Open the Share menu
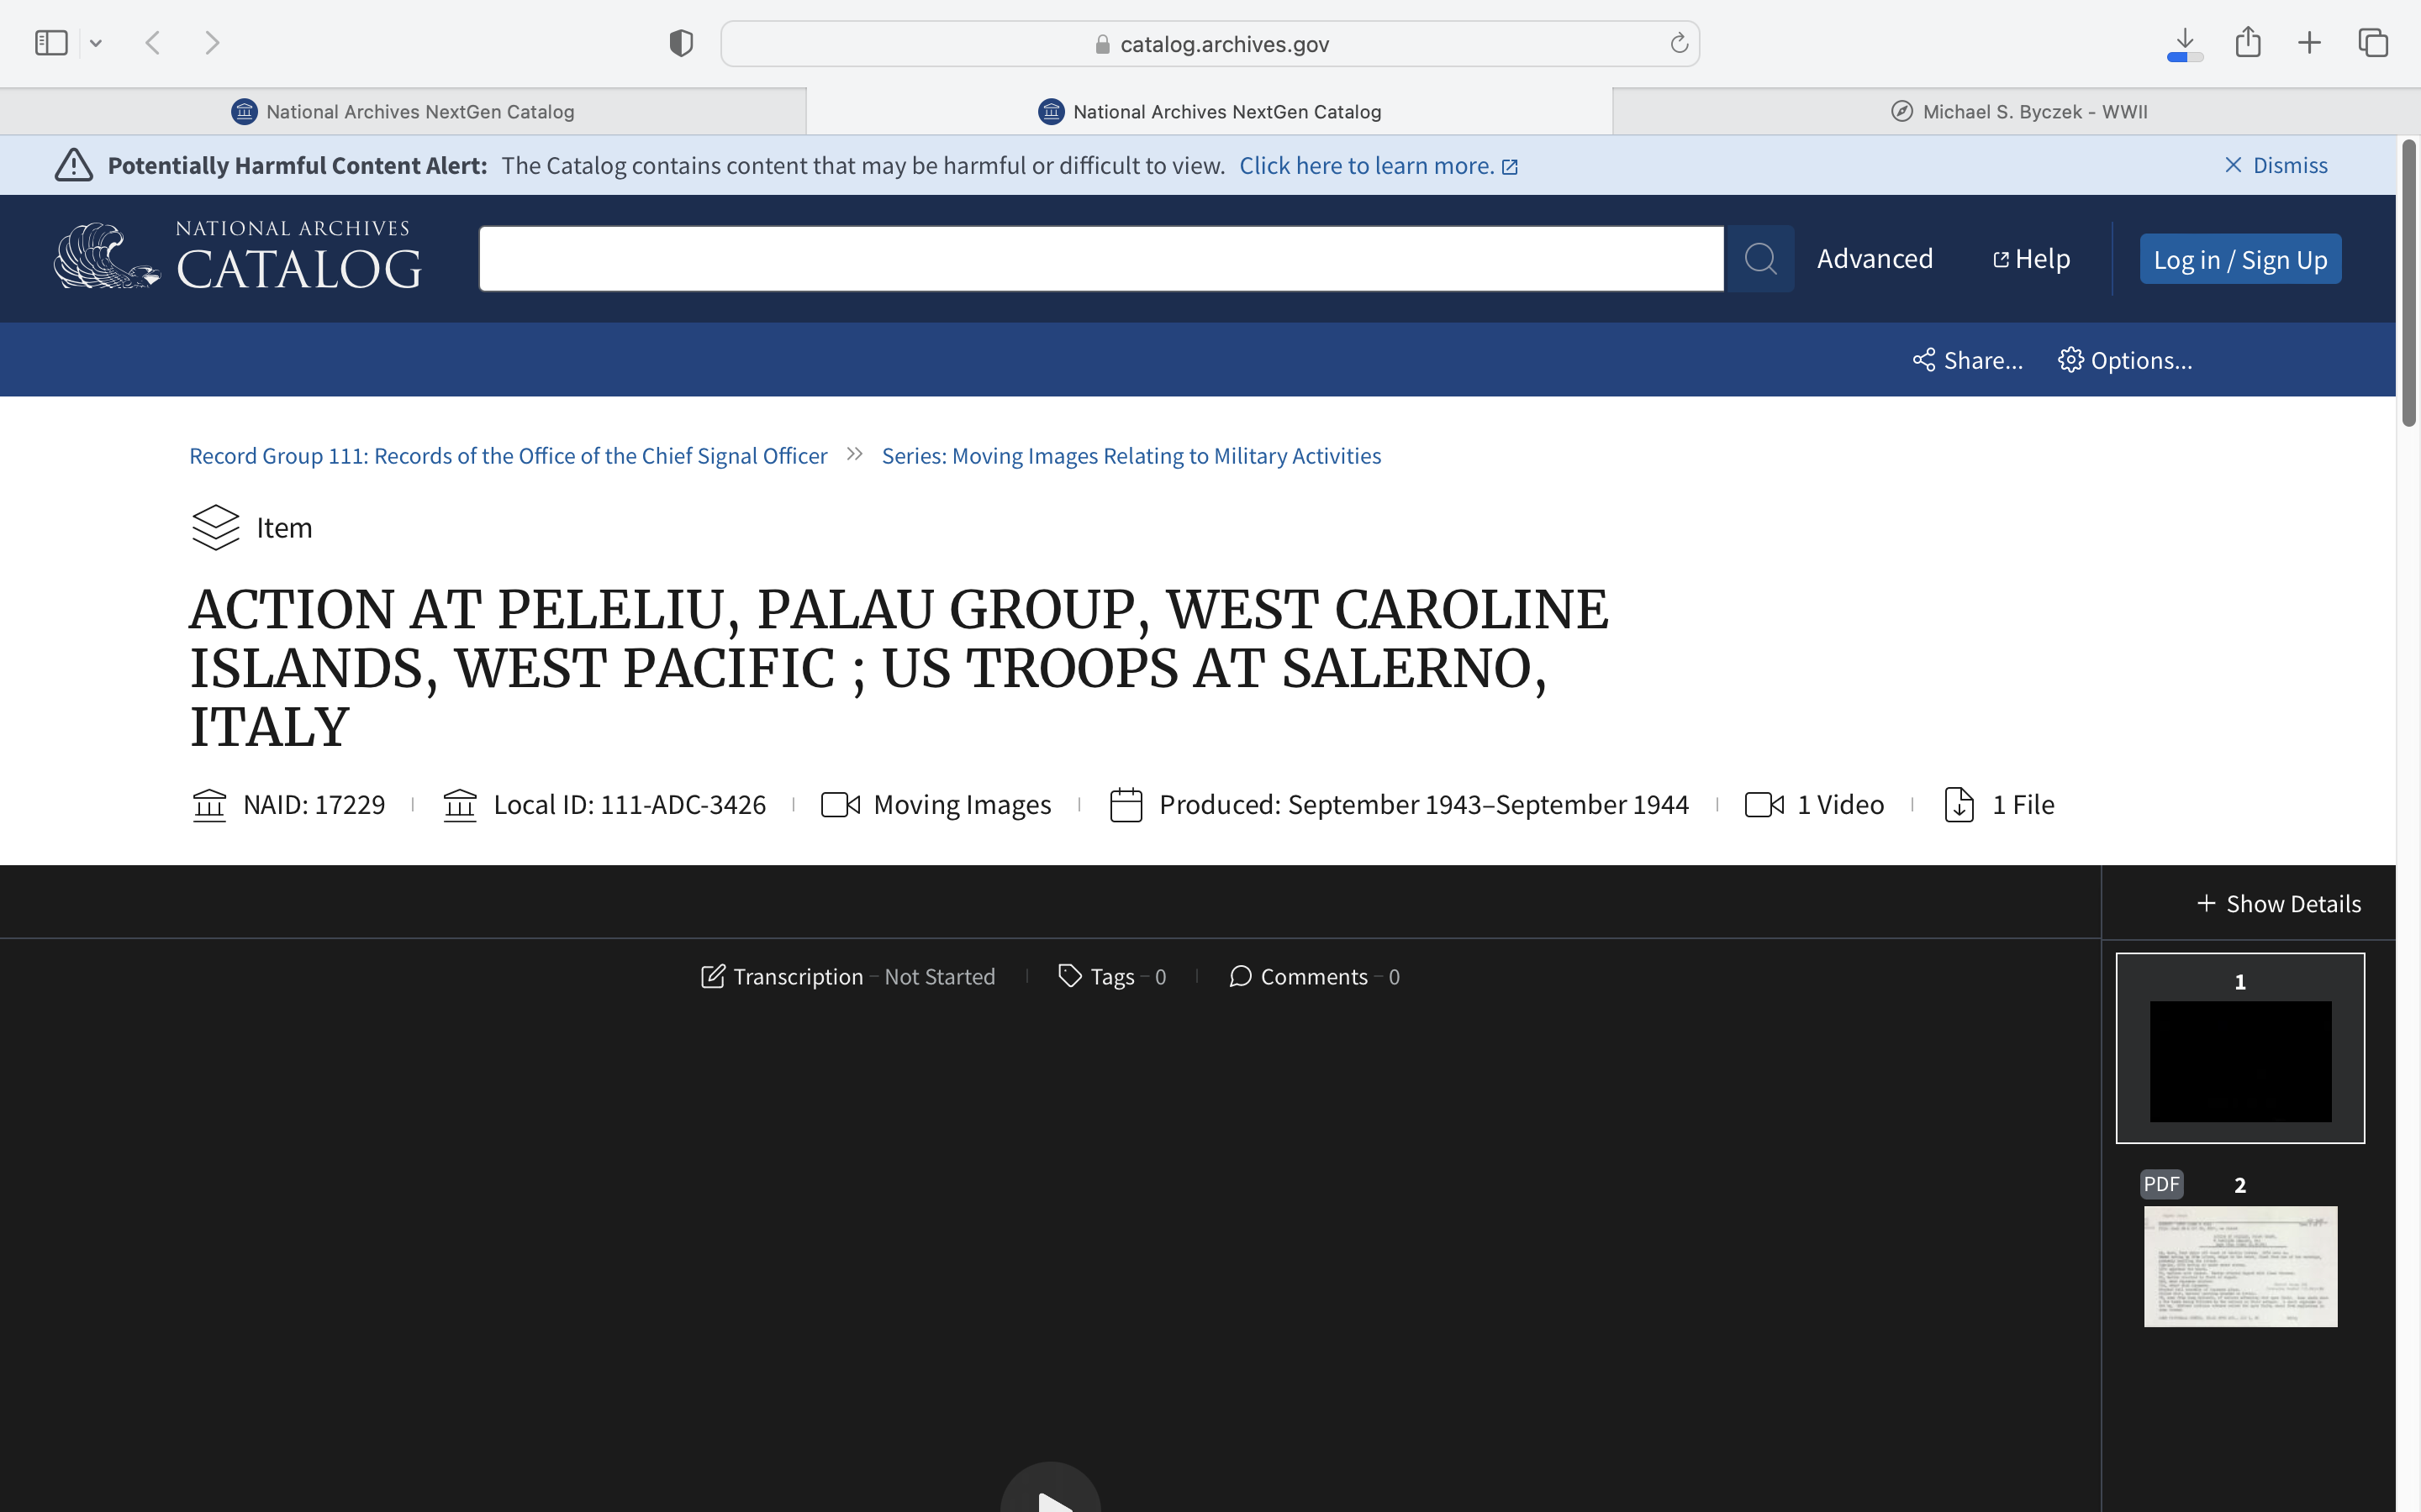 pos(1967,360)
